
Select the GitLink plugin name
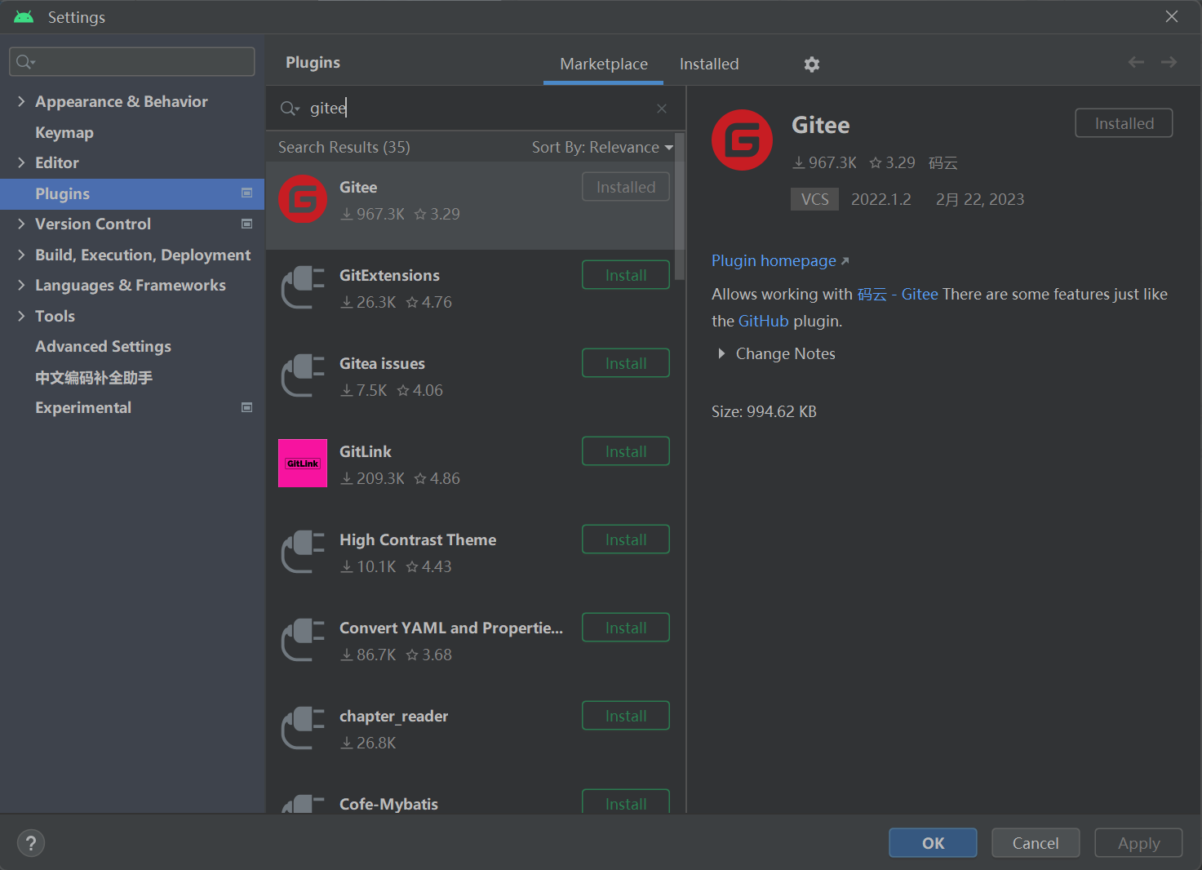pyautogui.click(x=366, y=451)
